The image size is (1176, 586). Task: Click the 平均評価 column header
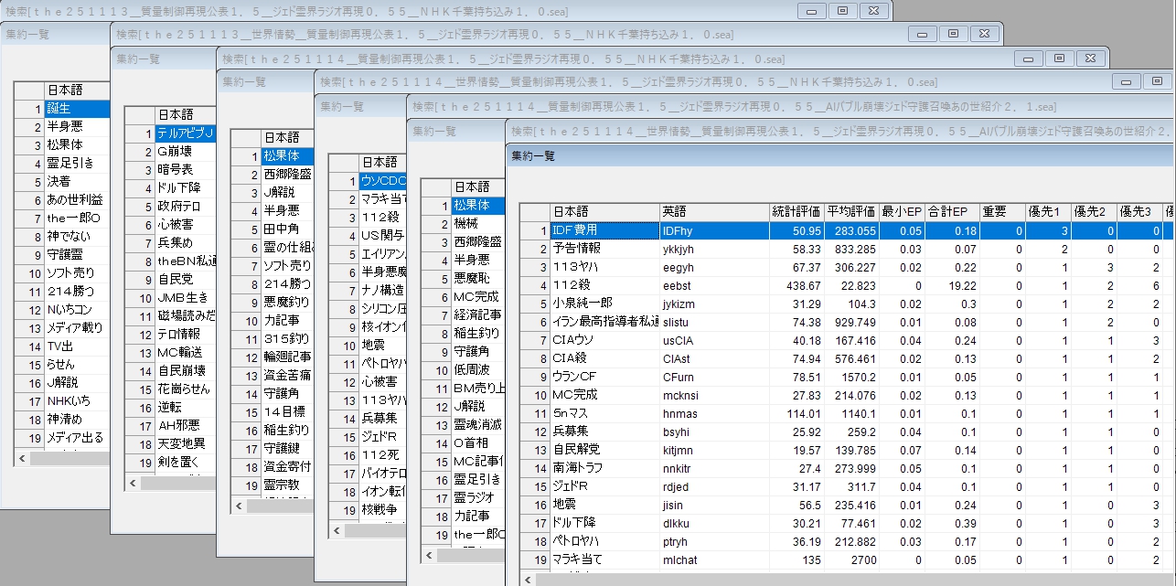tap(852, 211)
